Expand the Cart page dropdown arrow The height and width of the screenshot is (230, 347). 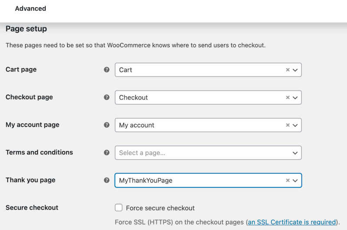[295, 70]
